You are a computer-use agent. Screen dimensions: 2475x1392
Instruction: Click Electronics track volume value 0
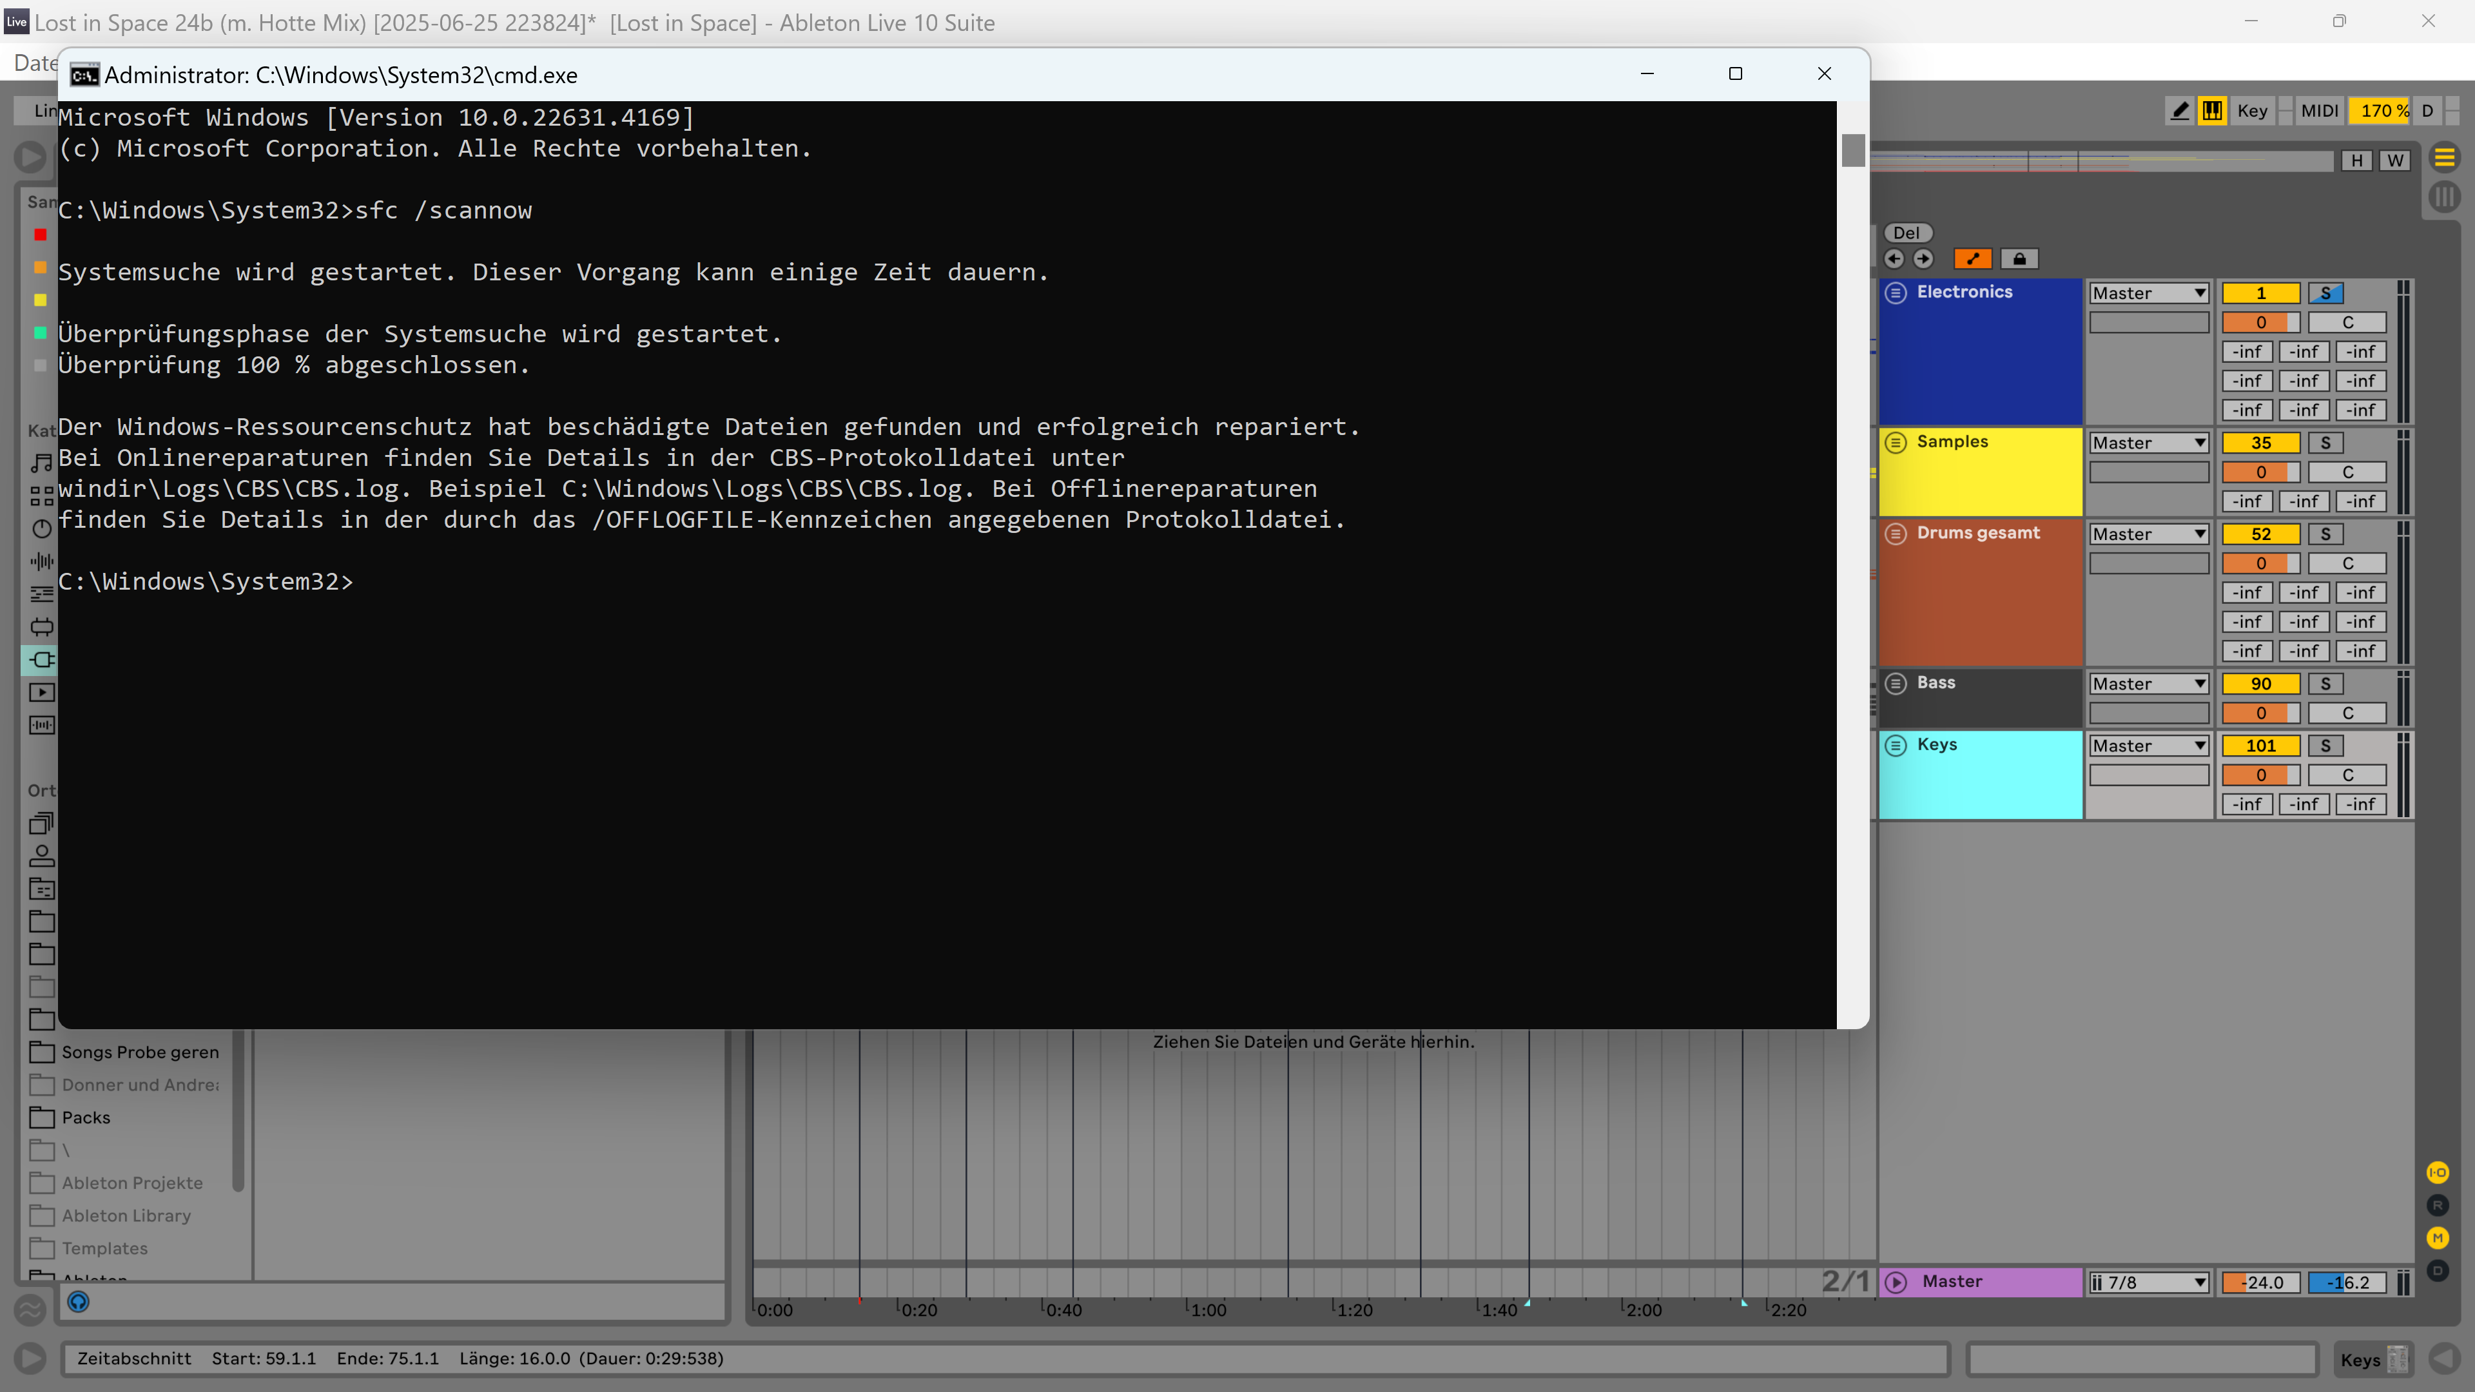pyautogui.click(x=2261, y=323)
